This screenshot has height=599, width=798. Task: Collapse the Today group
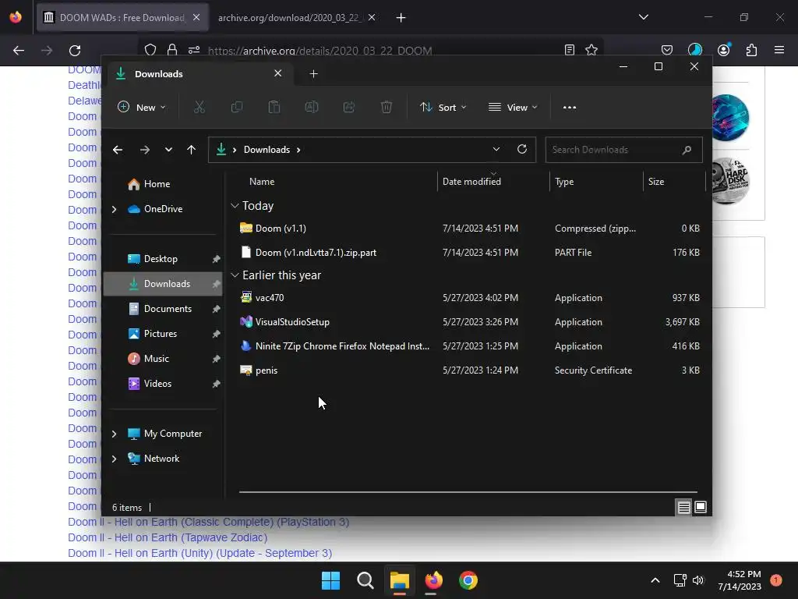coord(235,206)
